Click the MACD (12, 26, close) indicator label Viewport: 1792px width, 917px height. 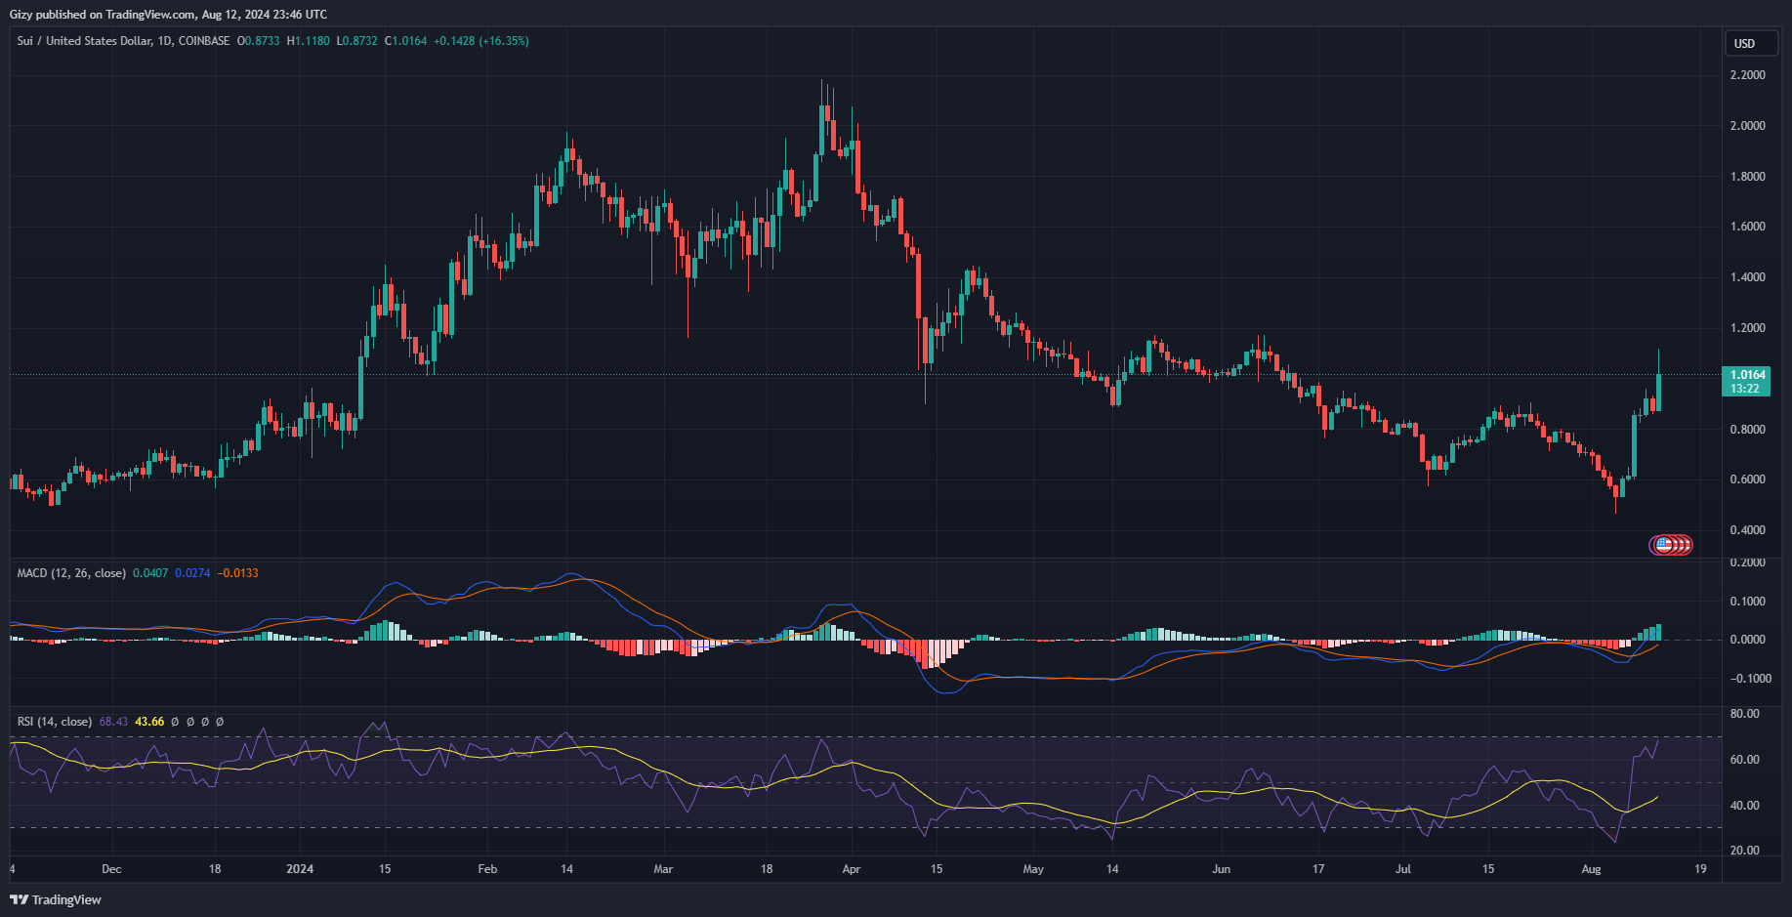(71, 573)
